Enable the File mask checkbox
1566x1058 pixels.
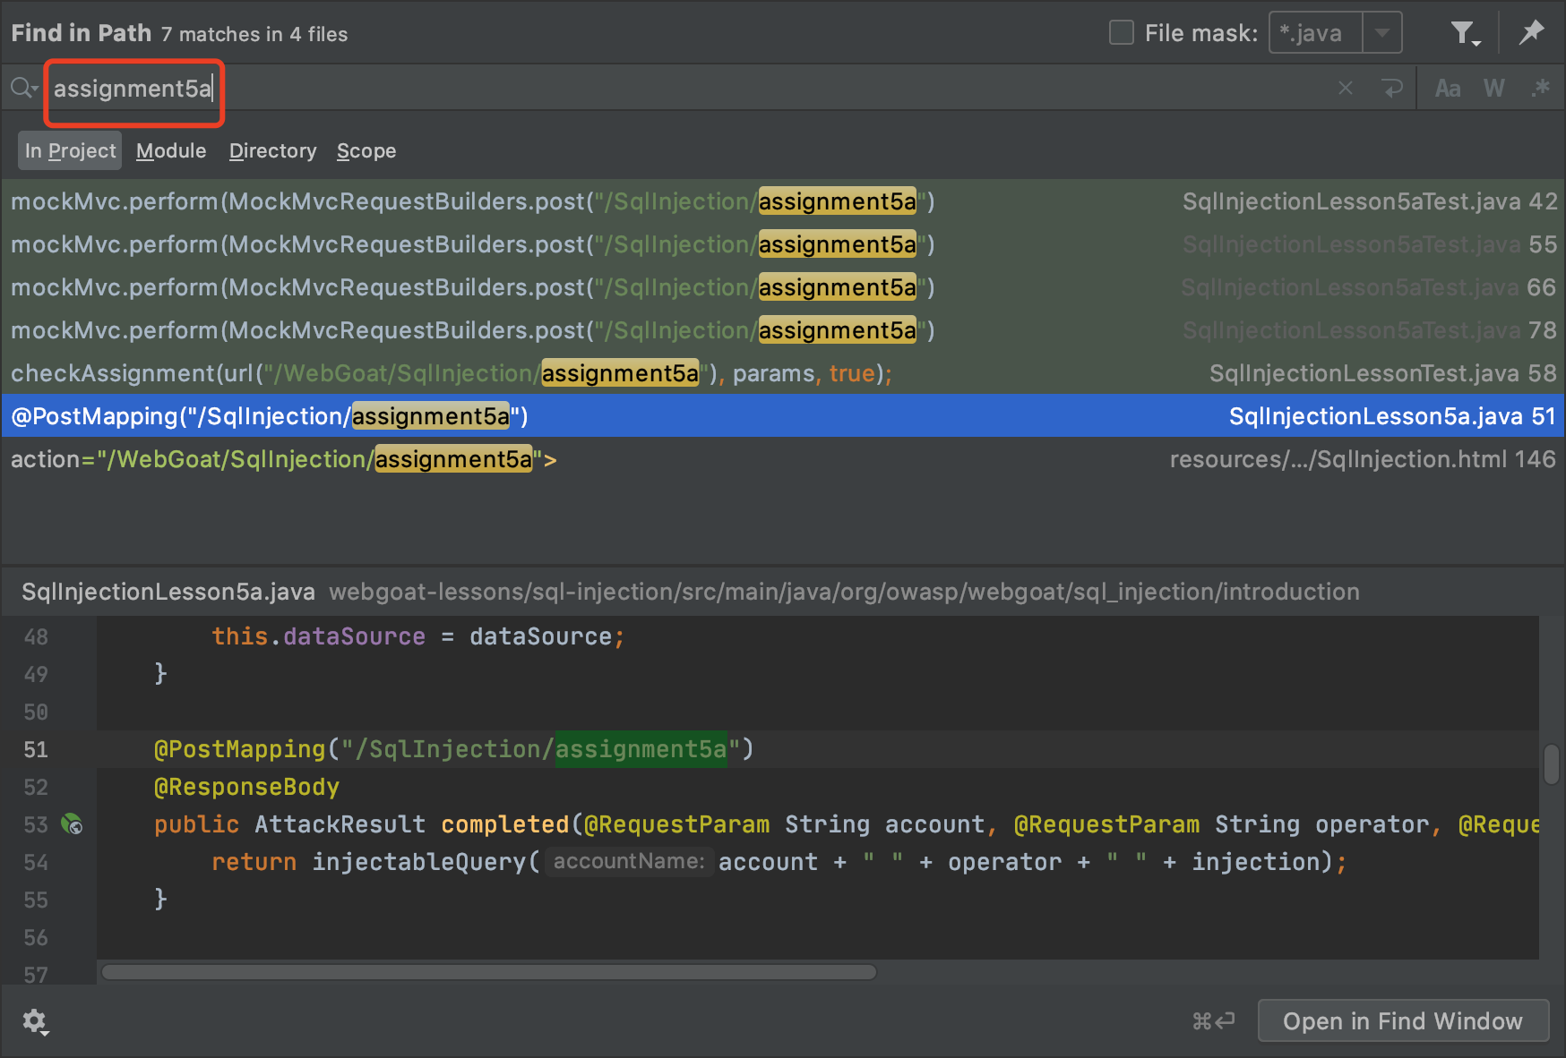[x=1122, y=33]
